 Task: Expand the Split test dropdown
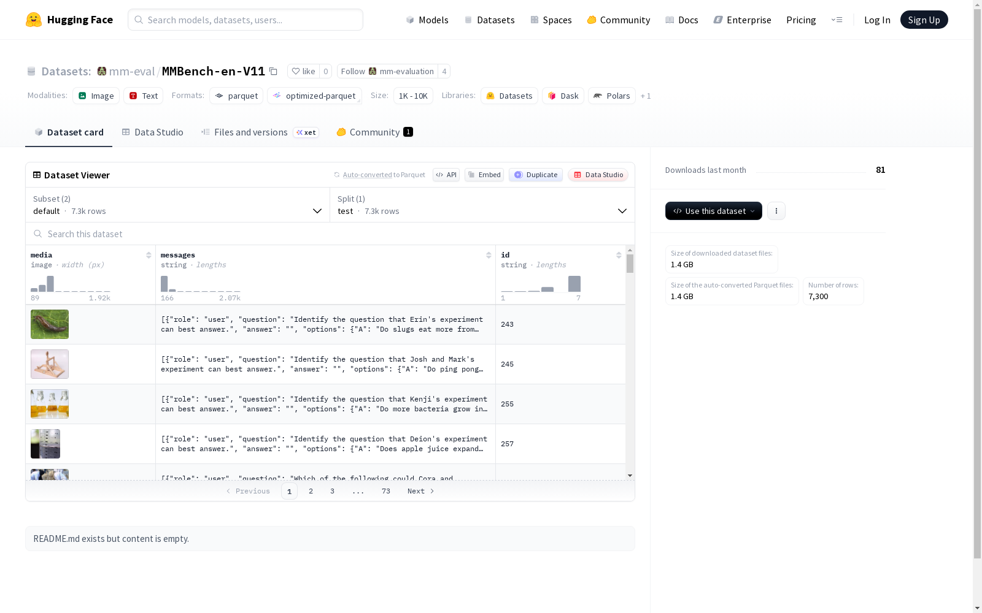[482, 205]
